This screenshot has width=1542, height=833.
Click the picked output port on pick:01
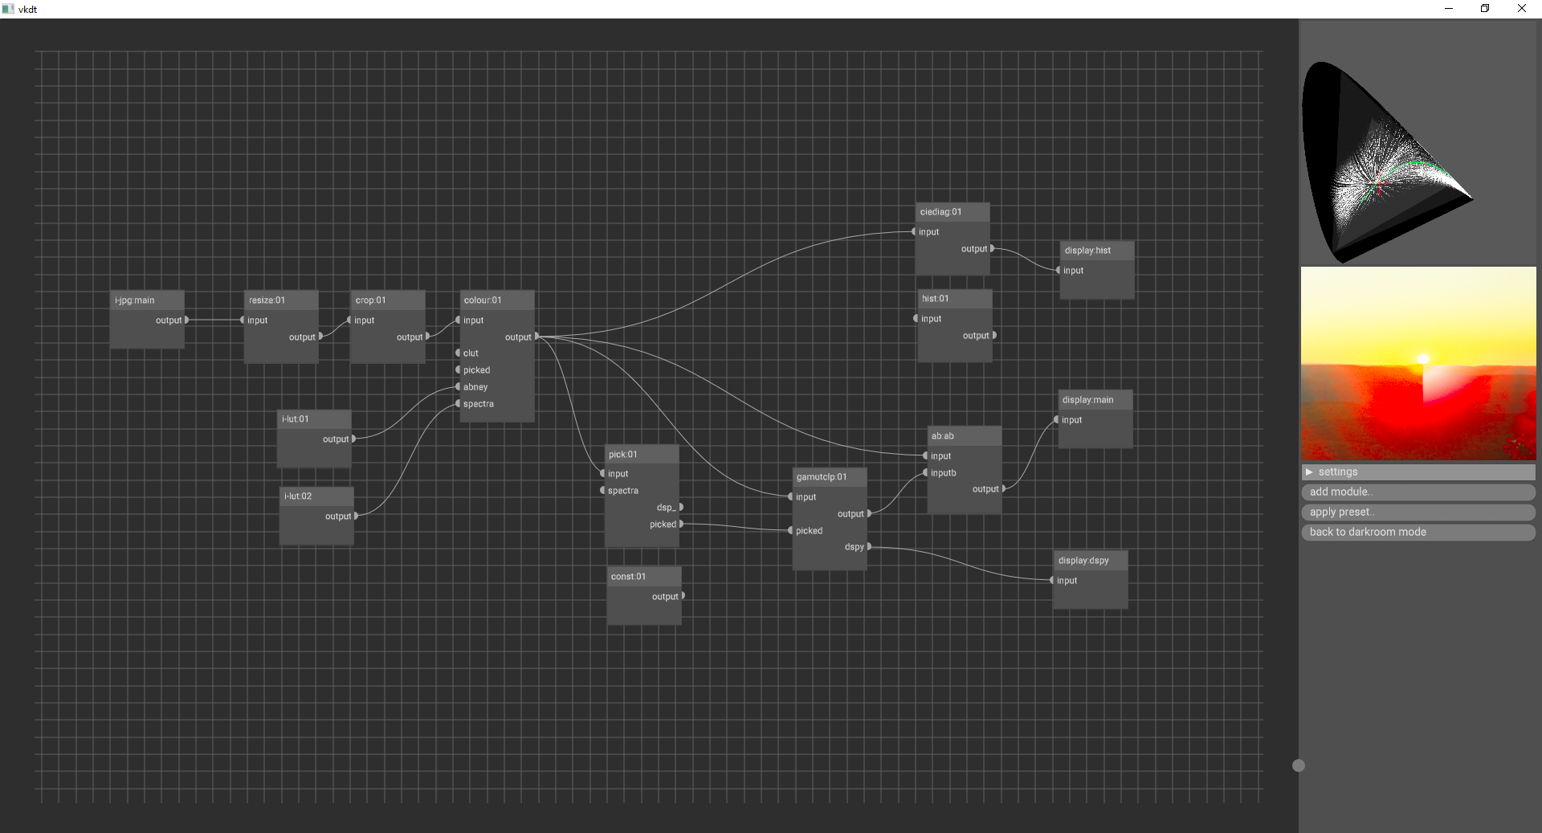tap(681, 525)
